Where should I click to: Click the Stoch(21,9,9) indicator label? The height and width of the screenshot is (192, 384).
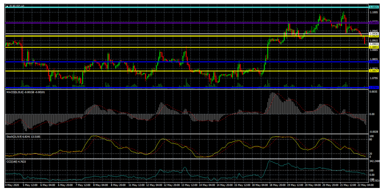tap(23, 135)
